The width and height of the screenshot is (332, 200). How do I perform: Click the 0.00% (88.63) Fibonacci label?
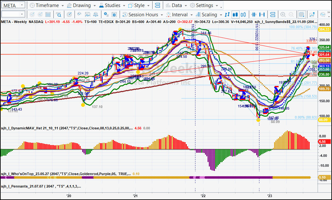pos(306,117)
